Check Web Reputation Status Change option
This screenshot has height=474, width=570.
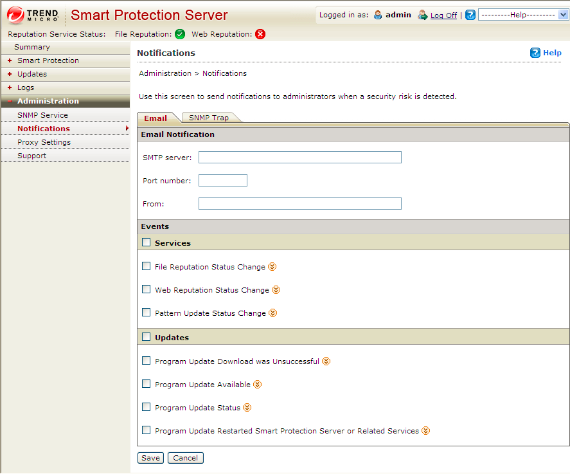pos(147,289)
